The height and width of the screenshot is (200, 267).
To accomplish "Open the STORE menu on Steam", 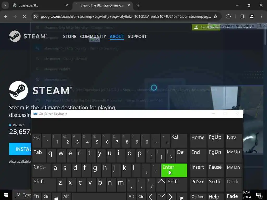I will (x=70, y=36).
